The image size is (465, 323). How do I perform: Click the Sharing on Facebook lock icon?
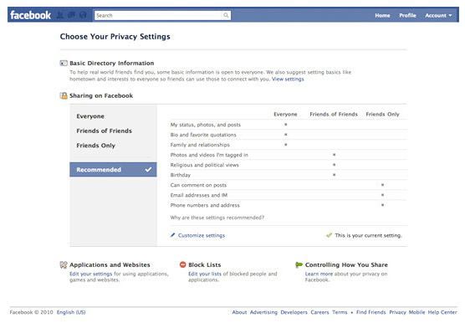pyautogui.click(x=64, y=95)
